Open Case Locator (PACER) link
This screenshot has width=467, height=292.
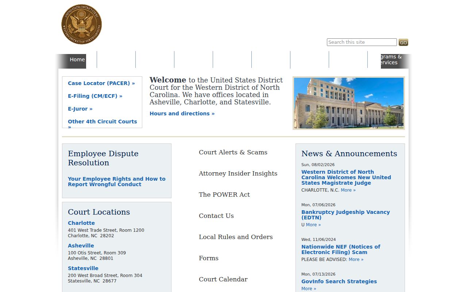click(101, 83)
